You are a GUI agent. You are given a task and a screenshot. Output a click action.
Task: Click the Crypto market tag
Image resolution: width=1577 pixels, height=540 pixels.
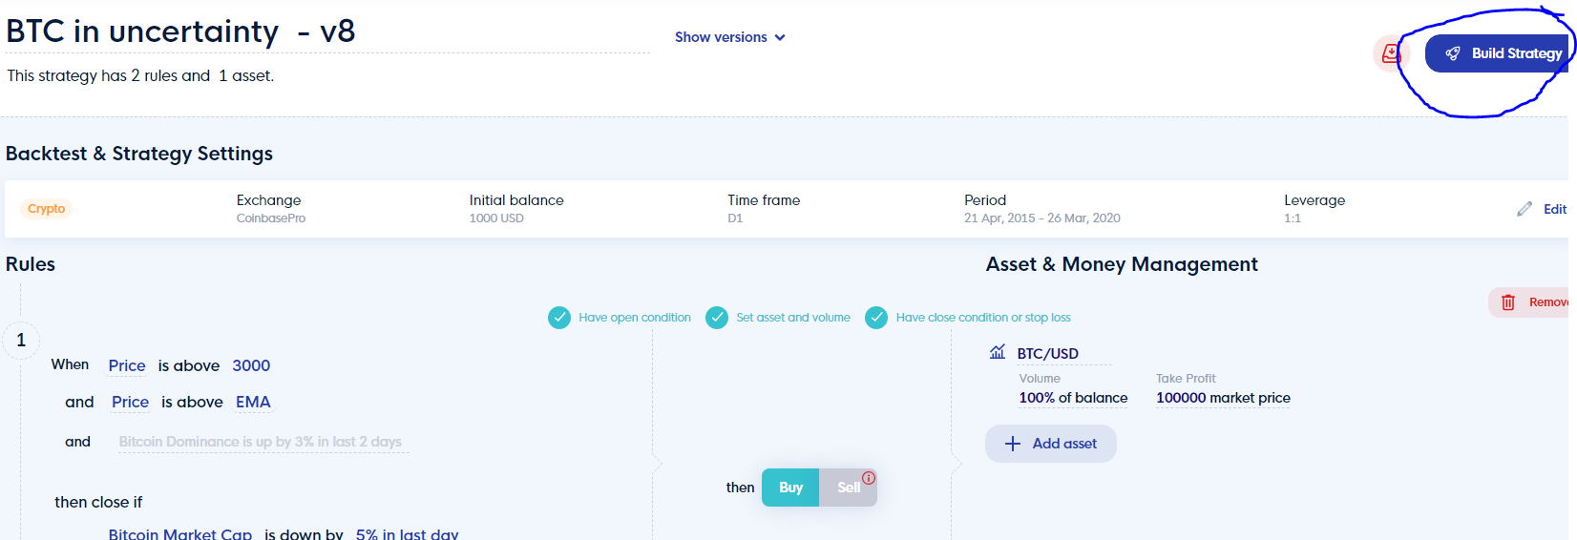coord(46,209)
